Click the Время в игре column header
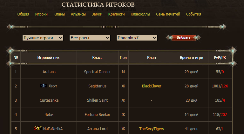This screenshot has height=134, width=244. [x=191, y=58]
